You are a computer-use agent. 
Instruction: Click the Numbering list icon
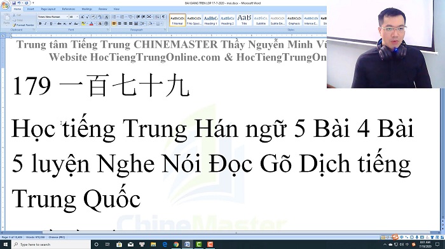(122, 17)
